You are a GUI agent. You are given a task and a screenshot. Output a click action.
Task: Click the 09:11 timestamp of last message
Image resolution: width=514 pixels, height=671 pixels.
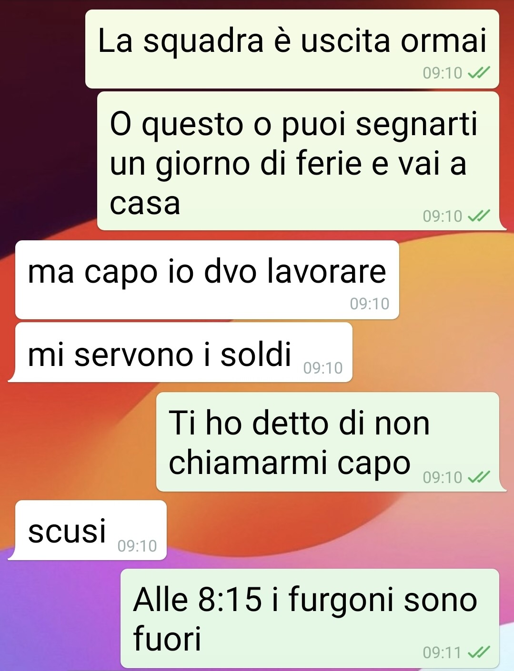442,652
